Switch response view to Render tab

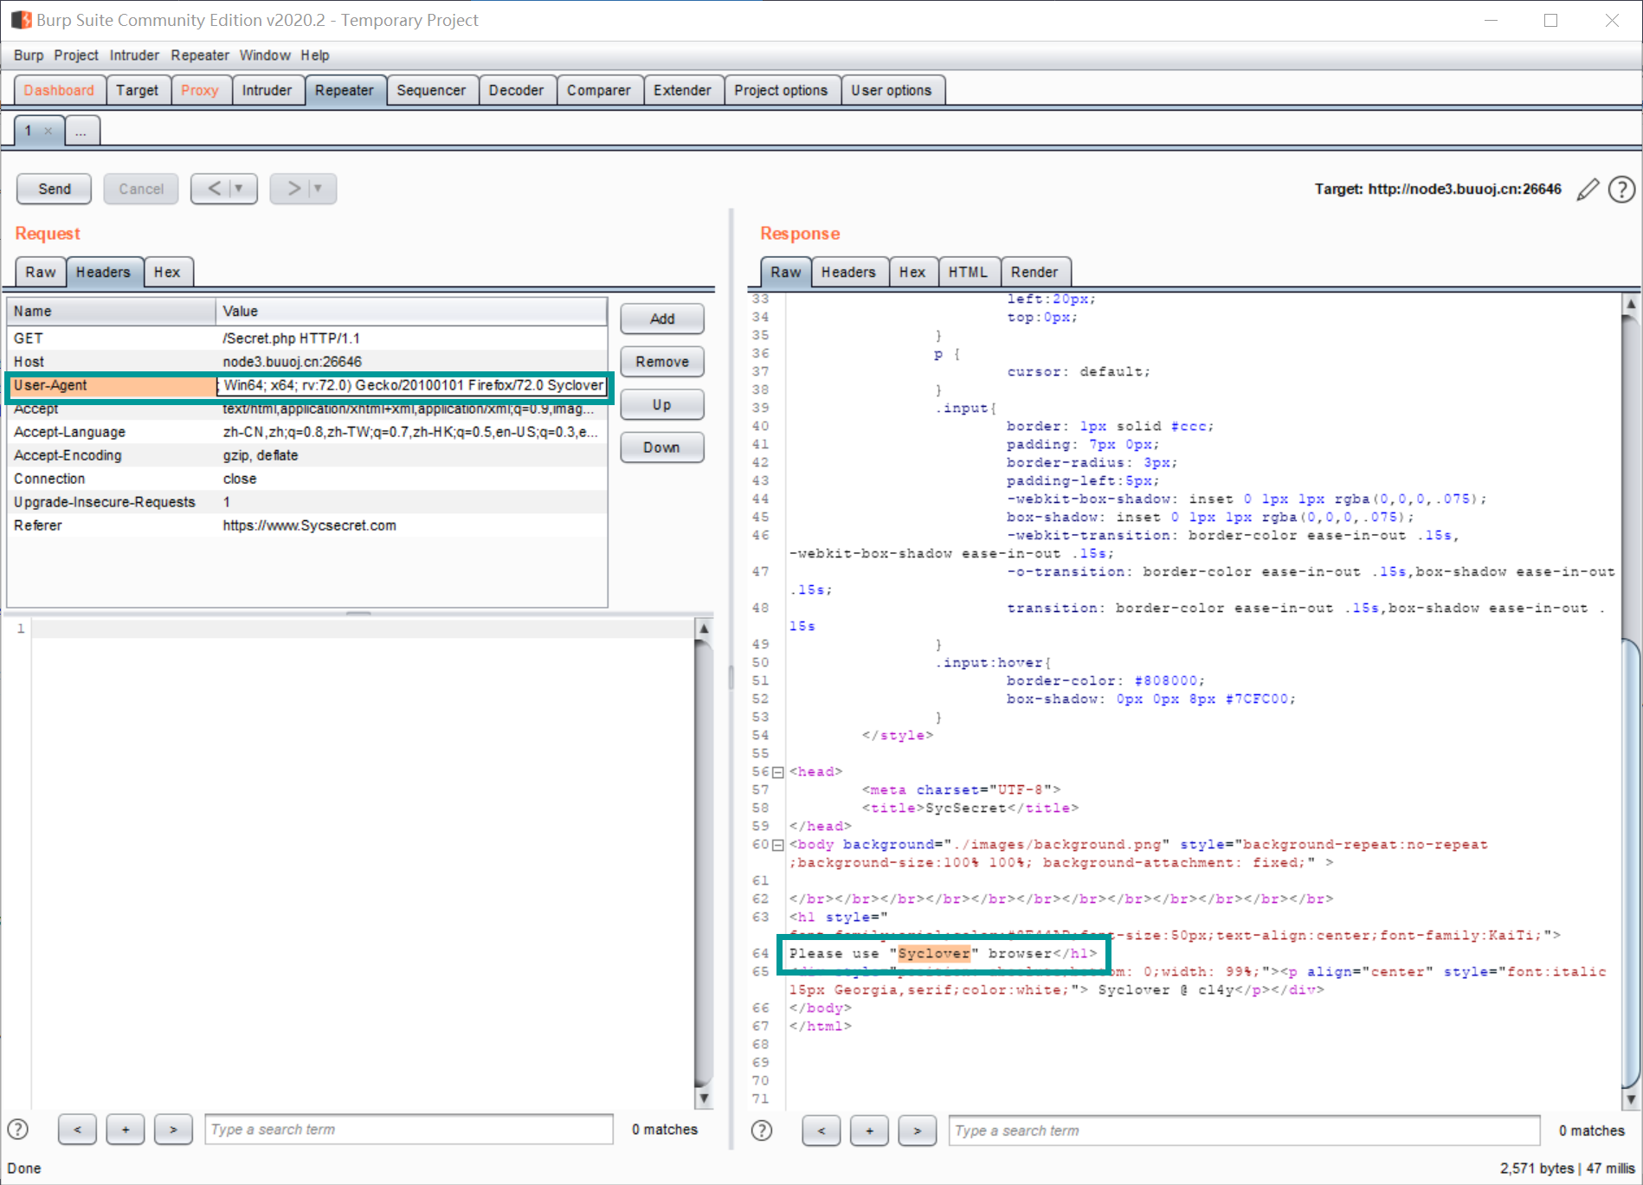(1034, 272)
